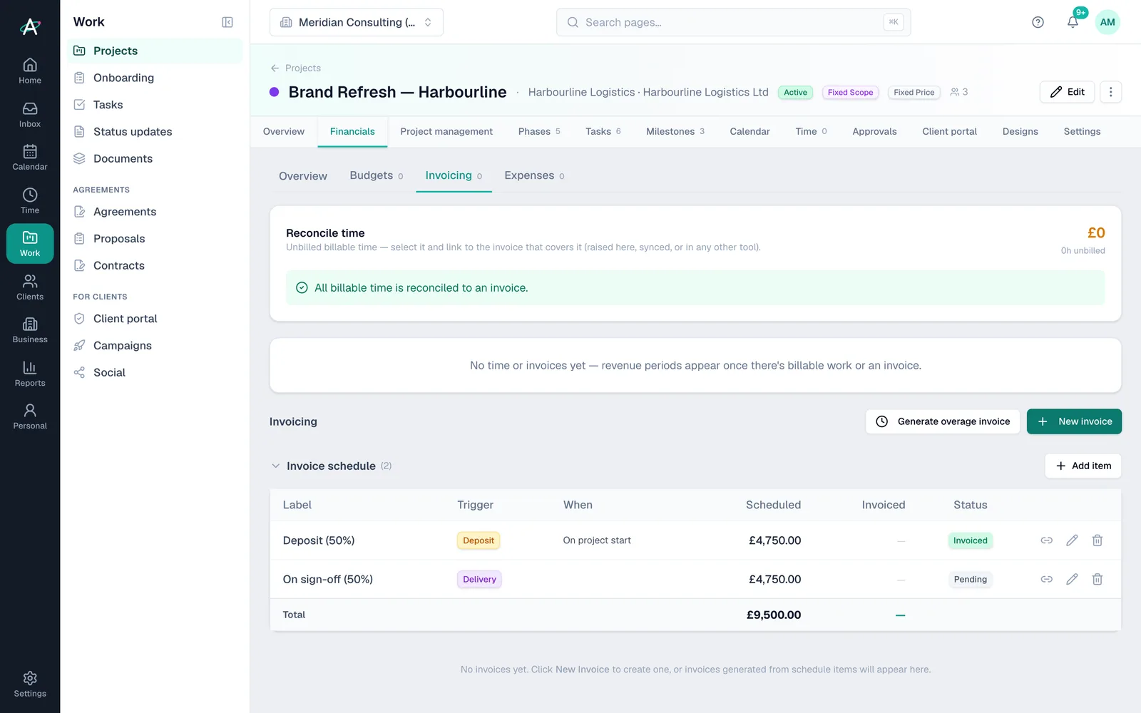
Task: Delete the On sign-off (50%) schedule item
Action: pos(1097,579)
